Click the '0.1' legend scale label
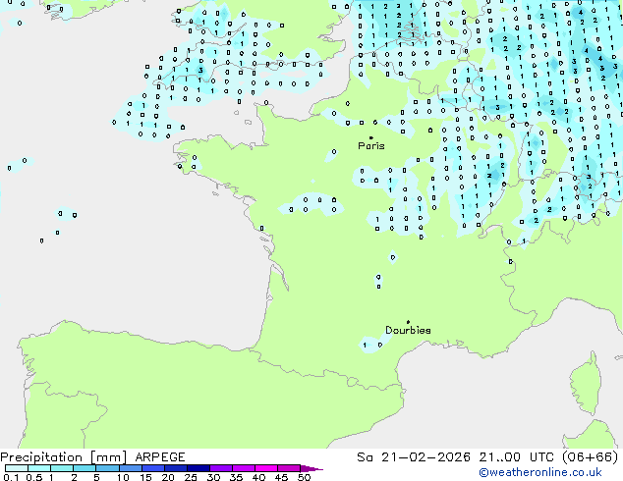 click(11, 477)
